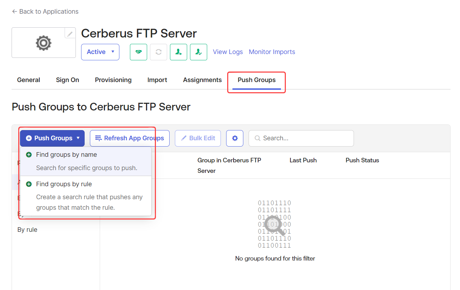
Task: Open the Active status dropdown
Action: pos(100,52)
